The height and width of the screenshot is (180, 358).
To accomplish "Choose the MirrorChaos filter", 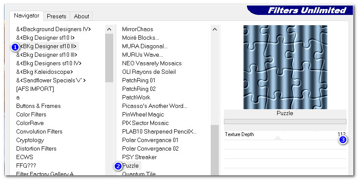I will (x=137, y=29).
